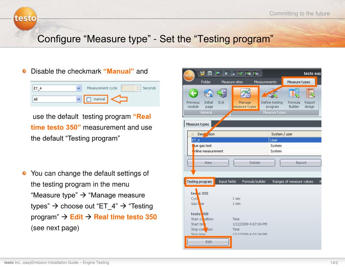Open Define testing program tool
Image resolution: width=345 pixels, height=267 pixels.
[272, 99]
